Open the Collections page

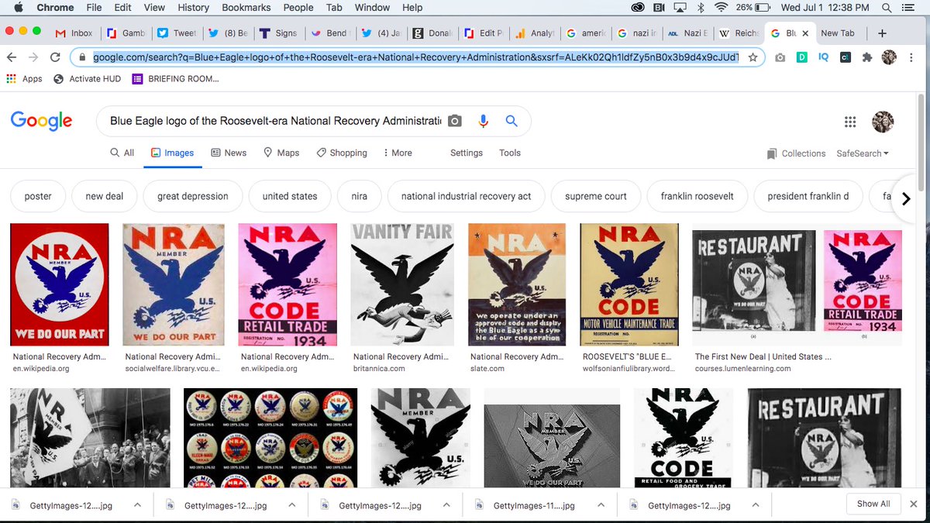[796, 153]
